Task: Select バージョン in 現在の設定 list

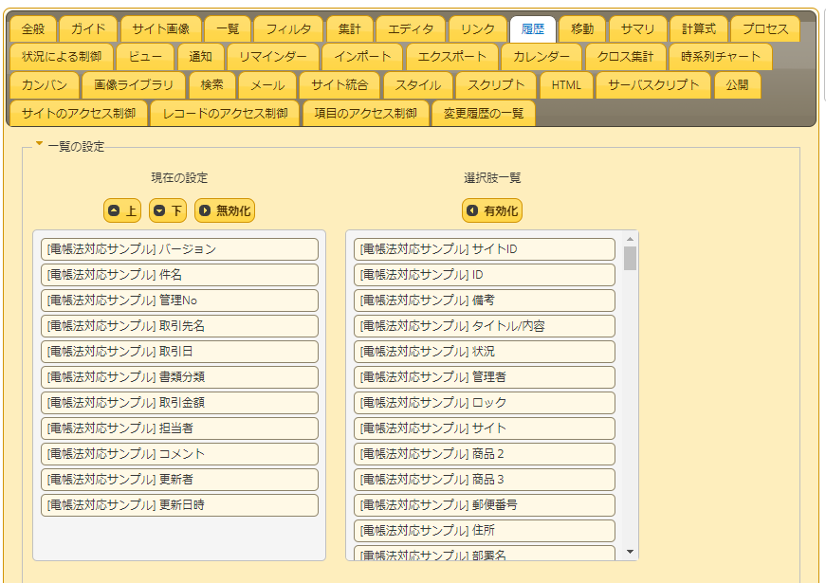Action: pyautogui.click(x=179, y=249)
